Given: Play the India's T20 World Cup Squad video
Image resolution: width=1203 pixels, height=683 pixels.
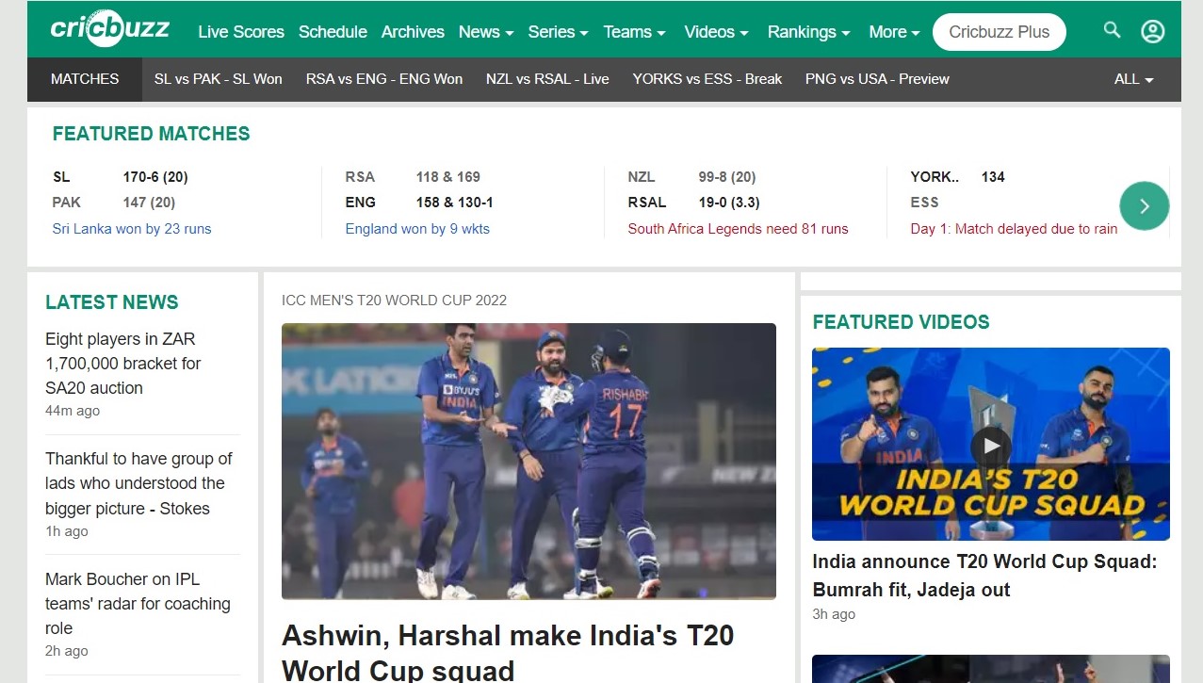Looking at the screenshot, I should point(990,445).
